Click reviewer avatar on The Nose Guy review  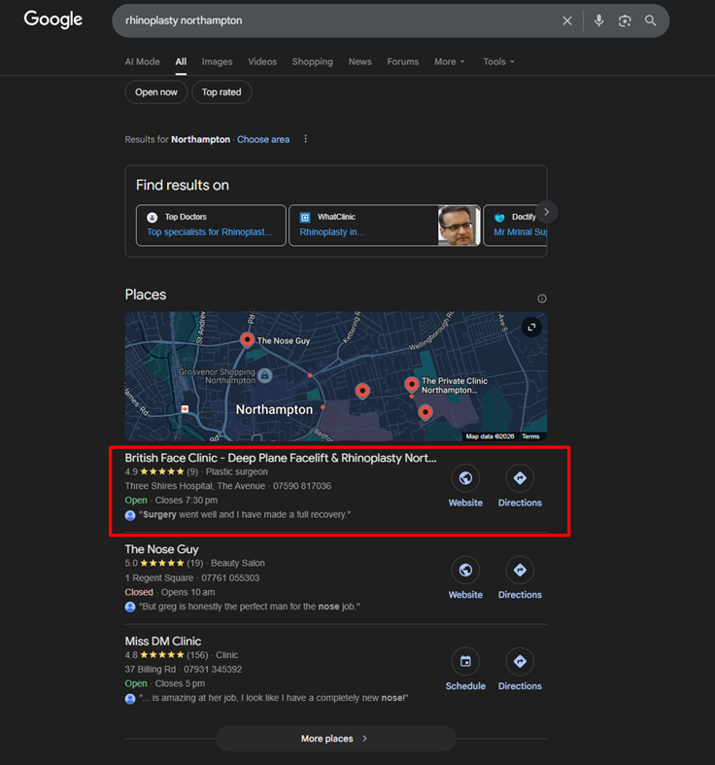(x=130, y=607)
